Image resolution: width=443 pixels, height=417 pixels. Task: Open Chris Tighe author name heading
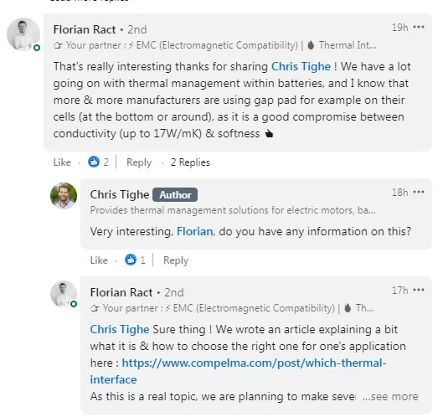tap(120, 194)
